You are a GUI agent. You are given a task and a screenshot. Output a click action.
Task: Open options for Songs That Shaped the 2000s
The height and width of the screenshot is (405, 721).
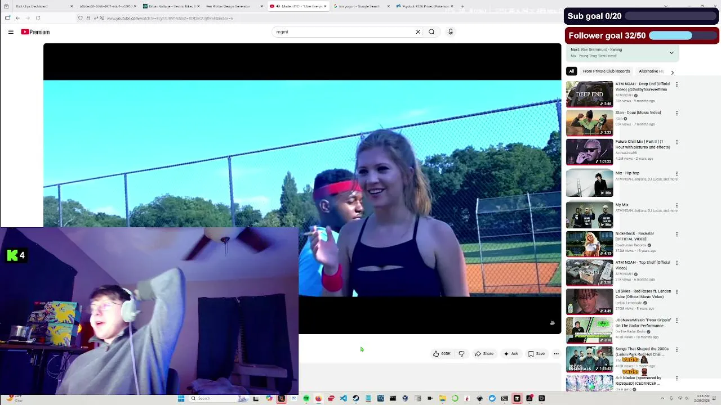coord(677,349)
